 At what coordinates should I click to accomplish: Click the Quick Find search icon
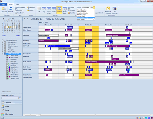(20, 98)
